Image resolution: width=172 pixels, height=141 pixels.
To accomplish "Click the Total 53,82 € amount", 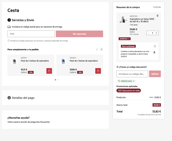I will [x=156, y=111].
